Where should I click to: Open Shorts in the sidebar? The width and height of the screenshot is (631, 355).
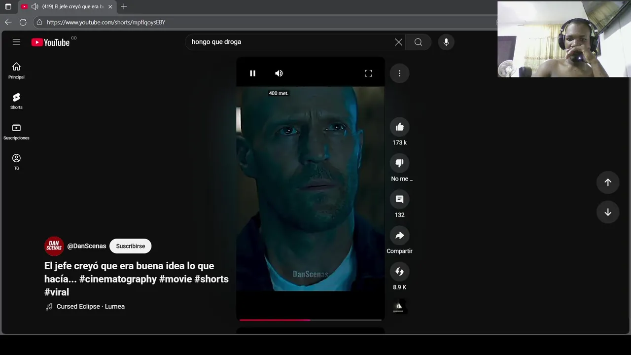tap(16, 101)
